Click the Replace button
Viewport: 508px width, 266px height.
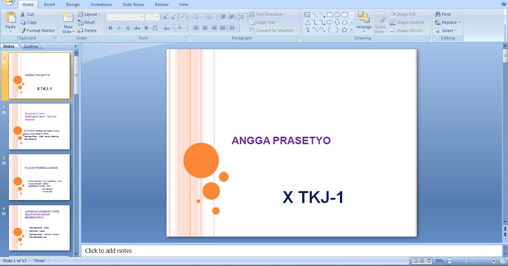click(447, 22)
